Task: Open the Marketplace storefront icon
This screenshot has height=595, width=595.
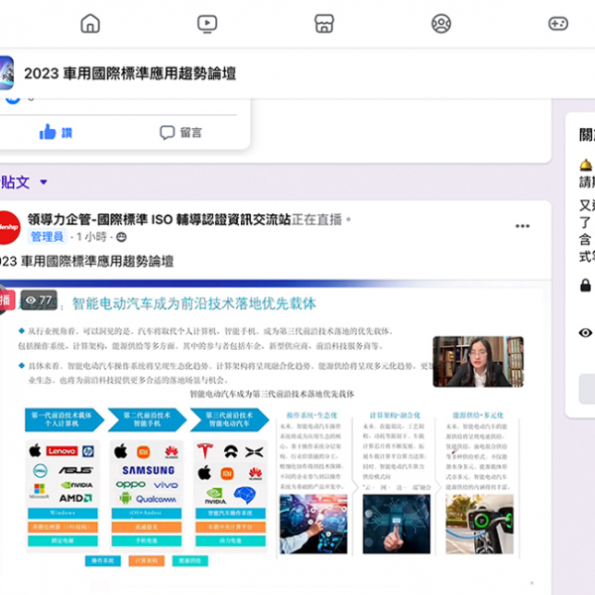Action: 323,23
